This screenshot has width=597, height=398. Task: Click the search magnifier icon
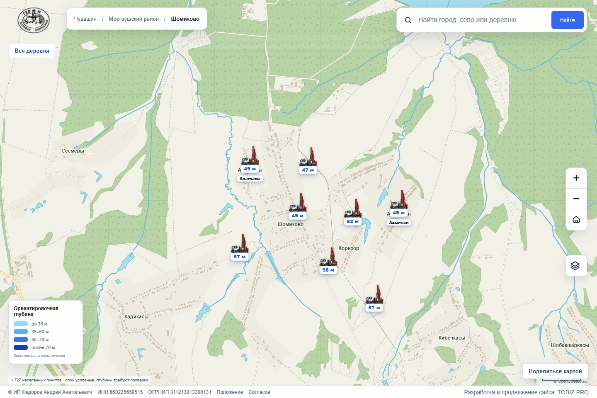pyautogui.click(x=408, y=20)
